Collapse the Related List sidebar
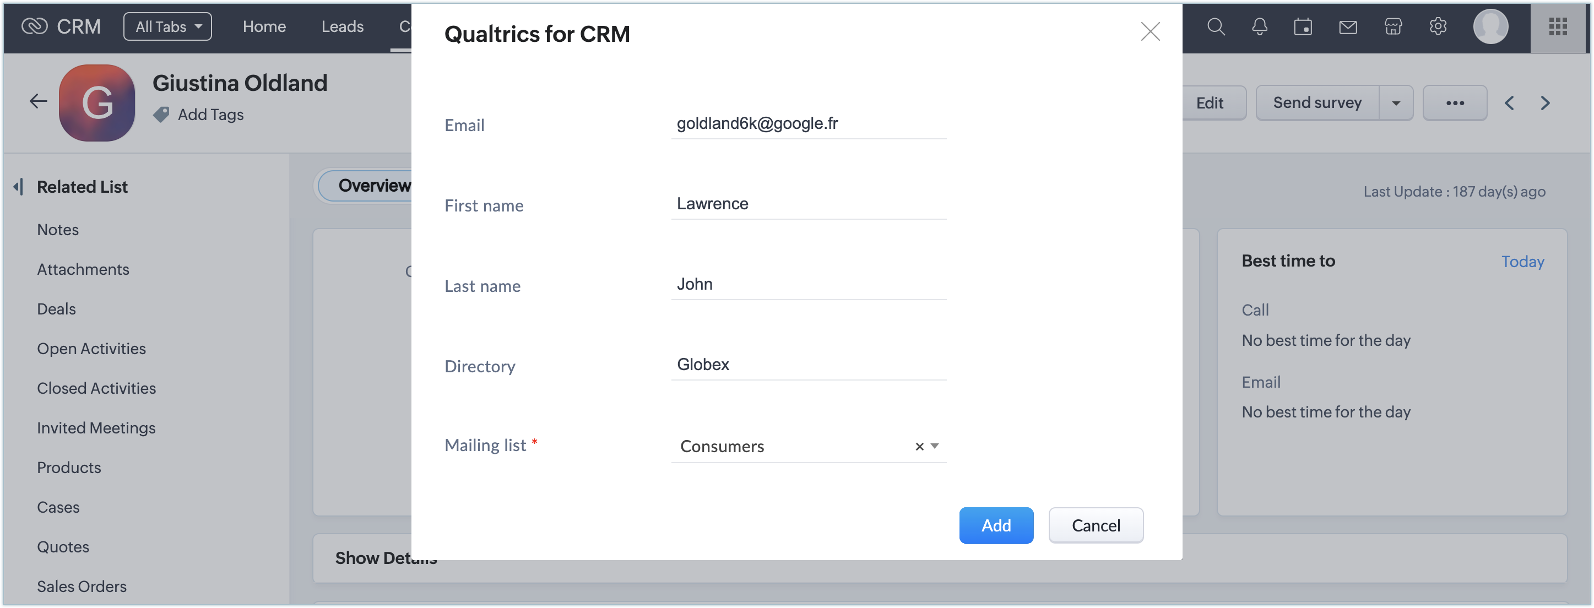This screenshot has width=1594, height=608. 19,186
